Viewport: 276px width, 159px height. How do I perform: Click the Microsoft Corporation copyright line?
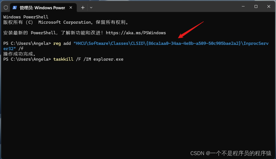[x=66, y=22]
